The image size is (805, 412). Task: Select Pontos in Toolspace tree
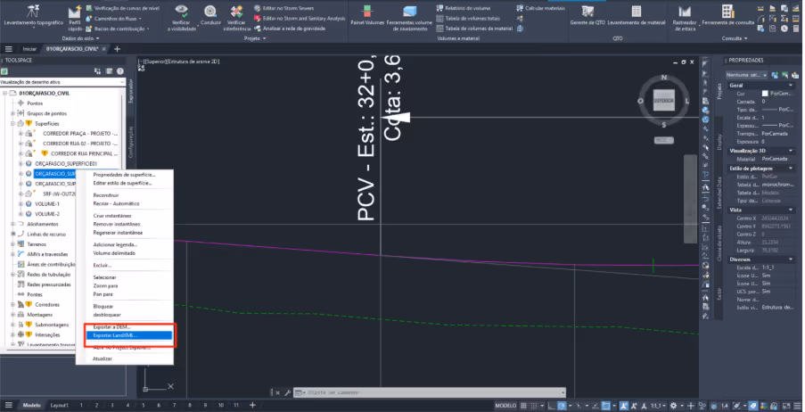click(x=35, y=103)
